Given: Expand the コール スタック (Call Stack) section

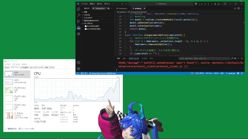Looking at the screenshot, I should pyautogui.click(x=98, y=18).
